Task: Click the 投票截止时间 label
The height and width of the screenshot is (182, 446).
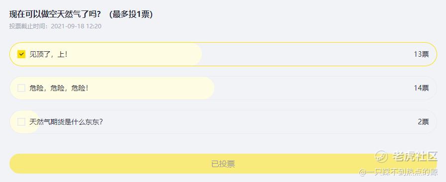Action: click(x=28, y=26)
